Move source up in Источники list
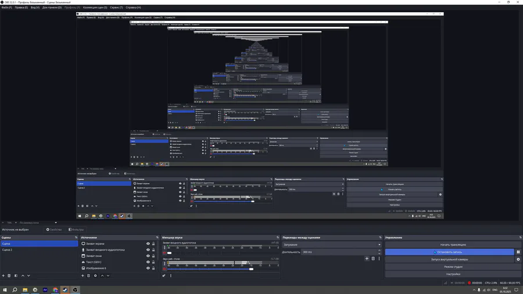This screenshot has height=294, width=523. point(102,275)
